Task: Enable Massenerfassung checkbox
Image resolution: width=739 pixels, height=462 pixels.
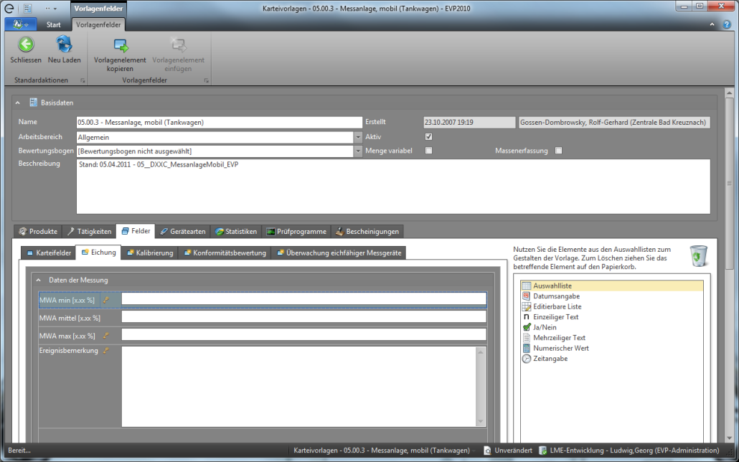Action: pos(558,151)
